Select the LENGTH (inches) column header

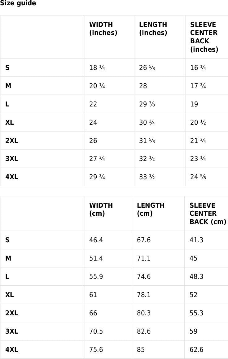(x=153, y=29)
